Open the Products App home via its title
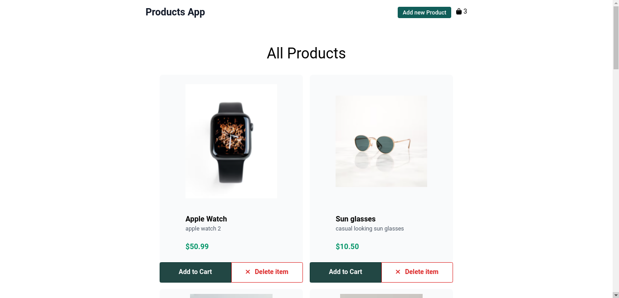 coord(175,12)
